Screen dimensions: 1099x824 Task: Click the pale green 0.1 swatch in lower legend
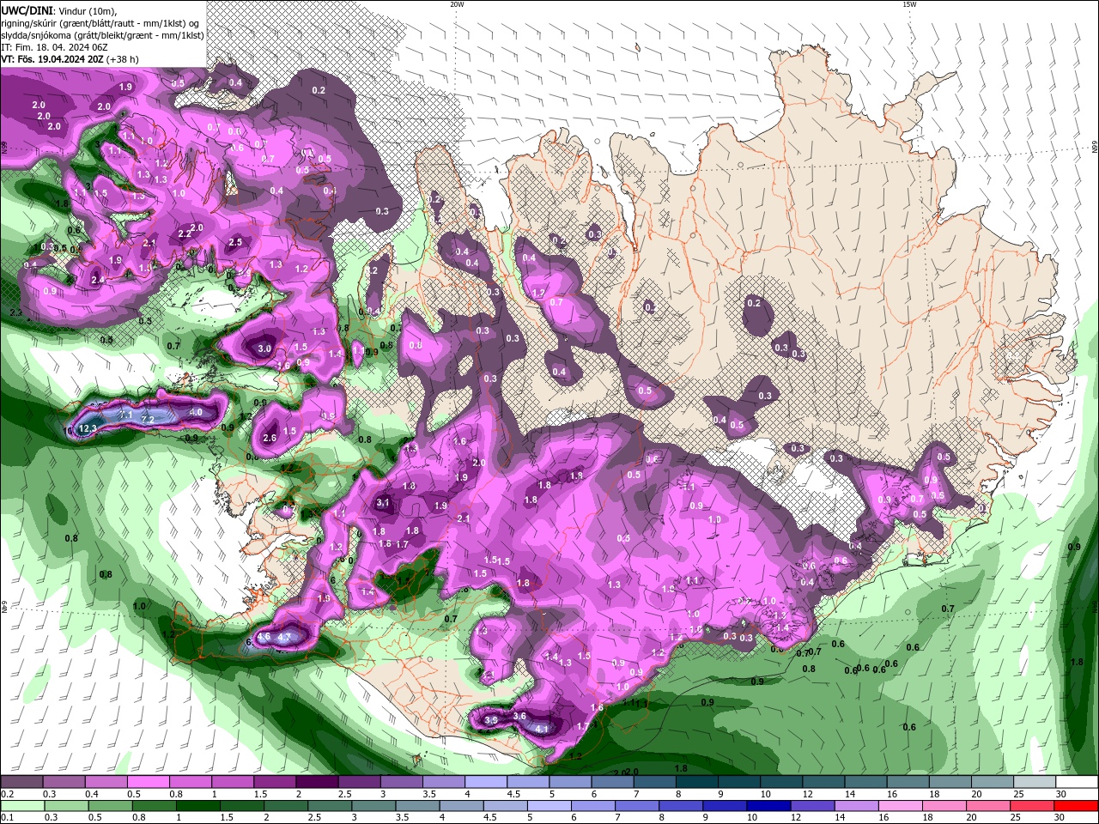click(22, 806)
